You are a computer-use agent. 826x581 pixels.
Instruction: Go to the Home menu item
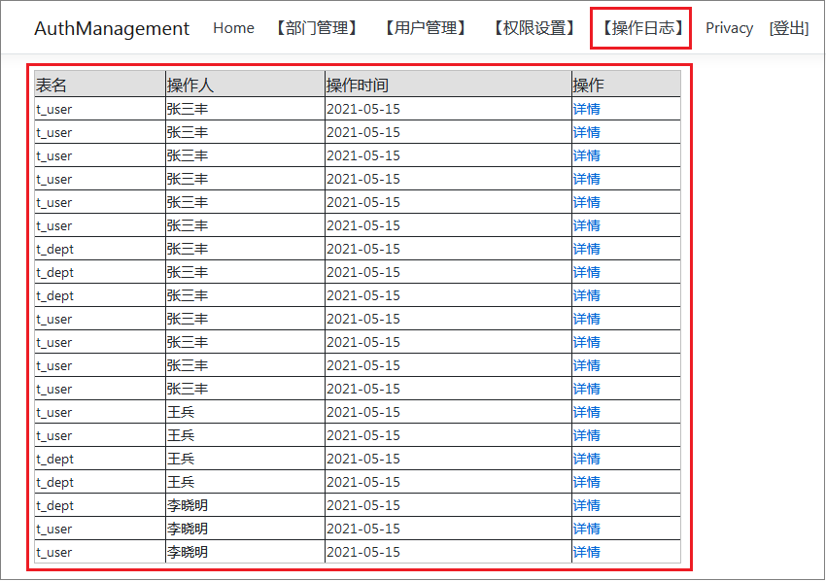[233, 28]
